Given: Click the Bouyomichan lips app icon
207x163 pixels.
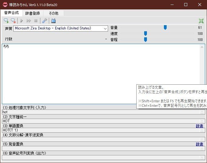Looking at the screenshot, I should coord(5,5).
